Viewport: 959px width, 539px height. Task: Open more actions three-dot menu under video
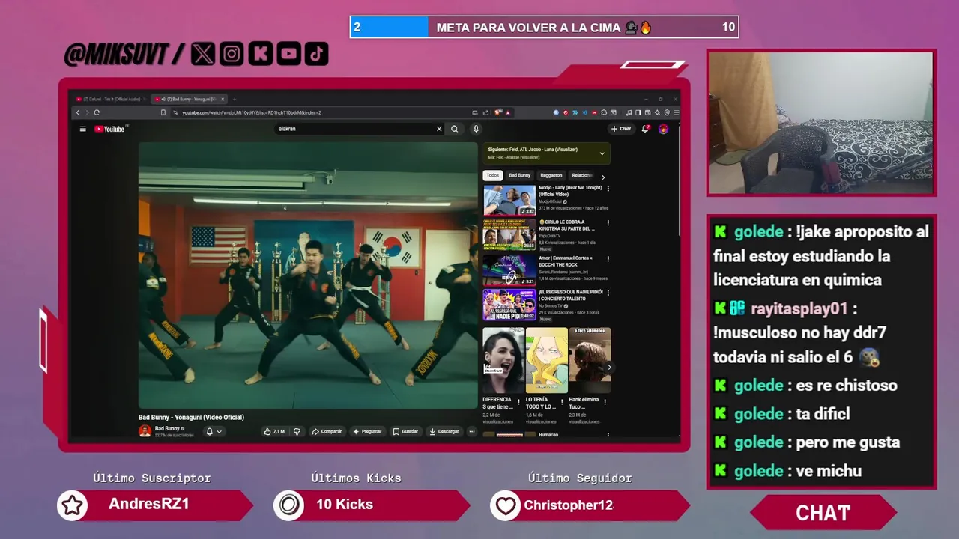click(471, 431)
